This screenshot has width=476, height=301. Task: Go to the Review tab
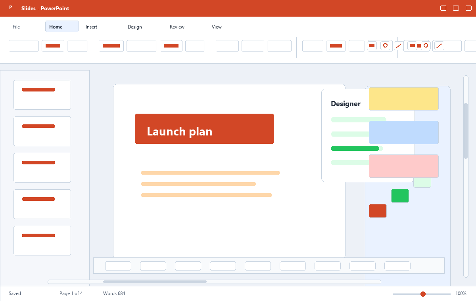(x=177, y=27)
